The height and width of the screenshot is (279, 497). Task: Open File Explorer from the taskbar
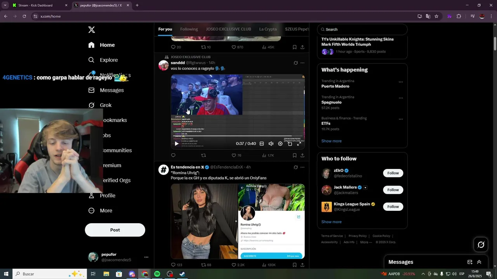(106, 274)
